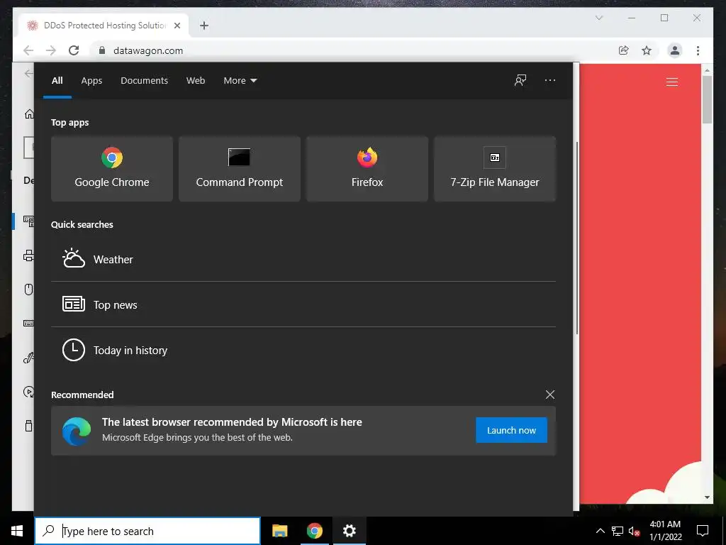Screen dimensions: 726x545
Task: Click the taskbar clock and date
Action: point(665,531)
